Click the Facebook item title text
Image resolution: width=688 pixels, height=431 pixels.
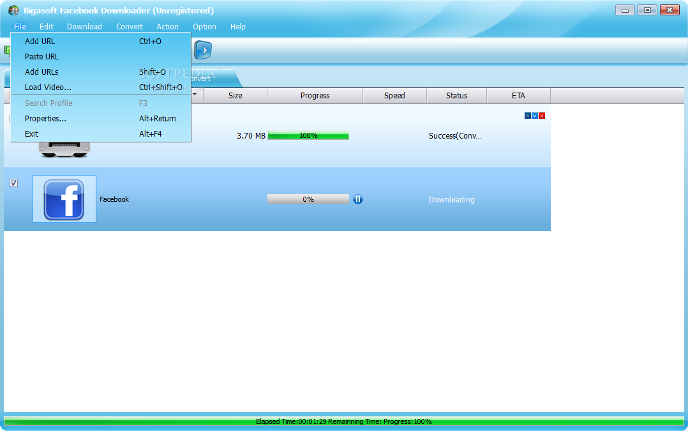click(x=114, y=199)
